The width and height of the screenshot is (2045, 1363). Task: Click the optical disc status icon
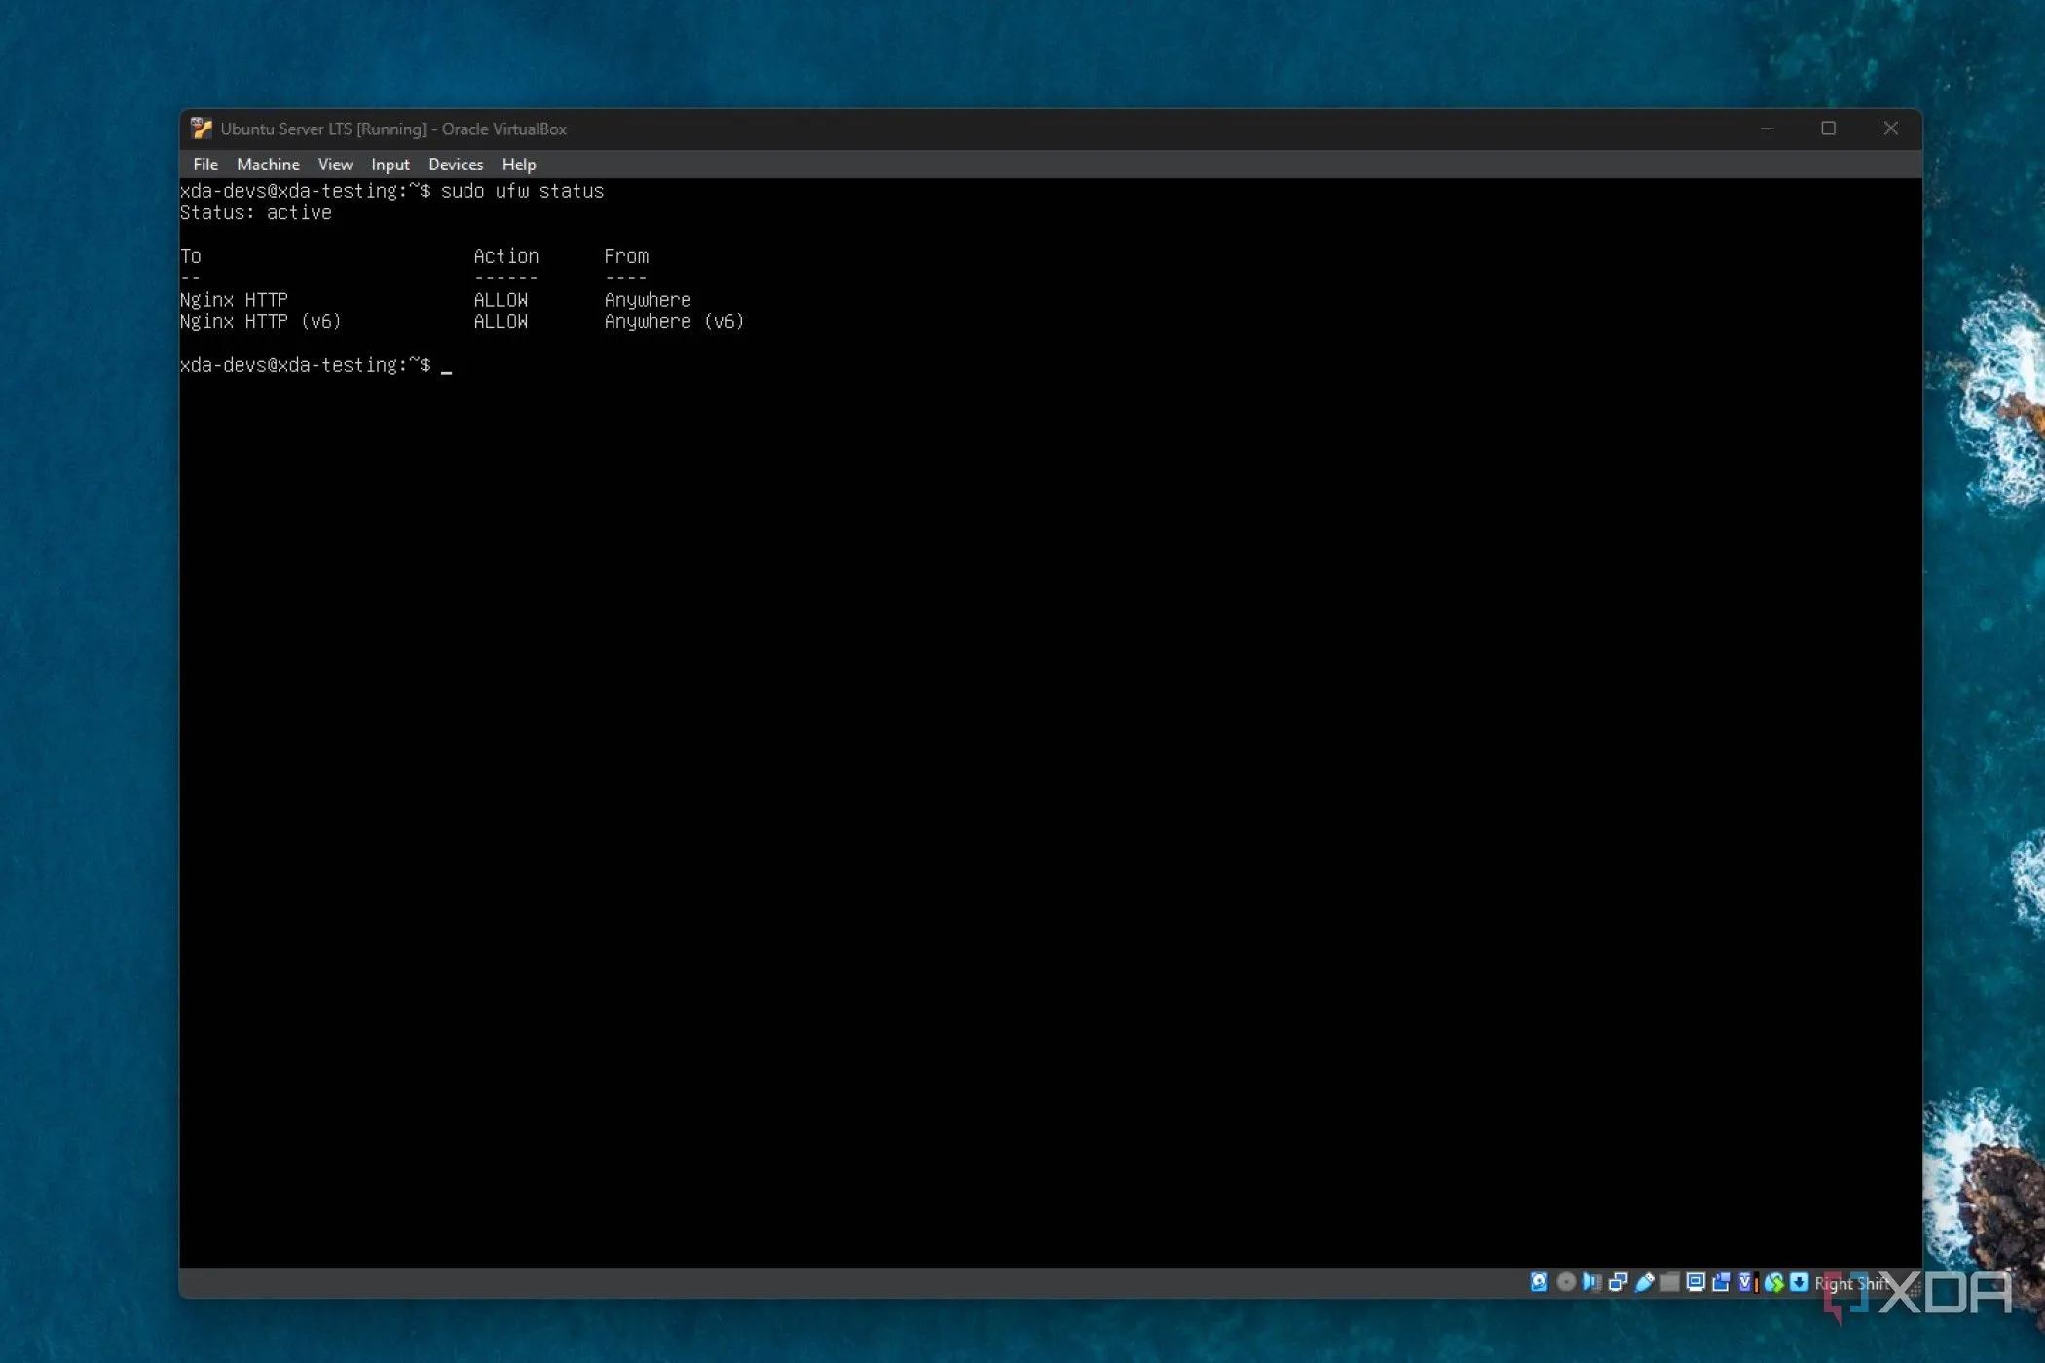tap(1566, 1282)
